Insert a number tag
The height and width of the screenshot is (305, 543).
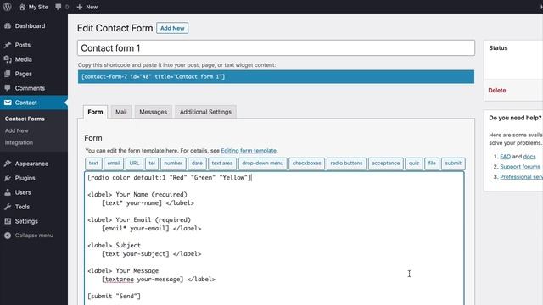(x=173, y=164)
